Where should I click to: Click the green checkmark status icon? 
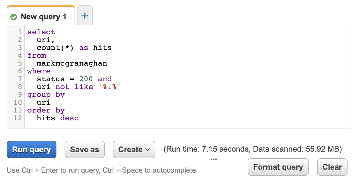click(14, 17)
